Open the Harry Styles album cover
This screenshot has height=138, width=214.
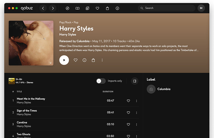(x=31, y=43)
